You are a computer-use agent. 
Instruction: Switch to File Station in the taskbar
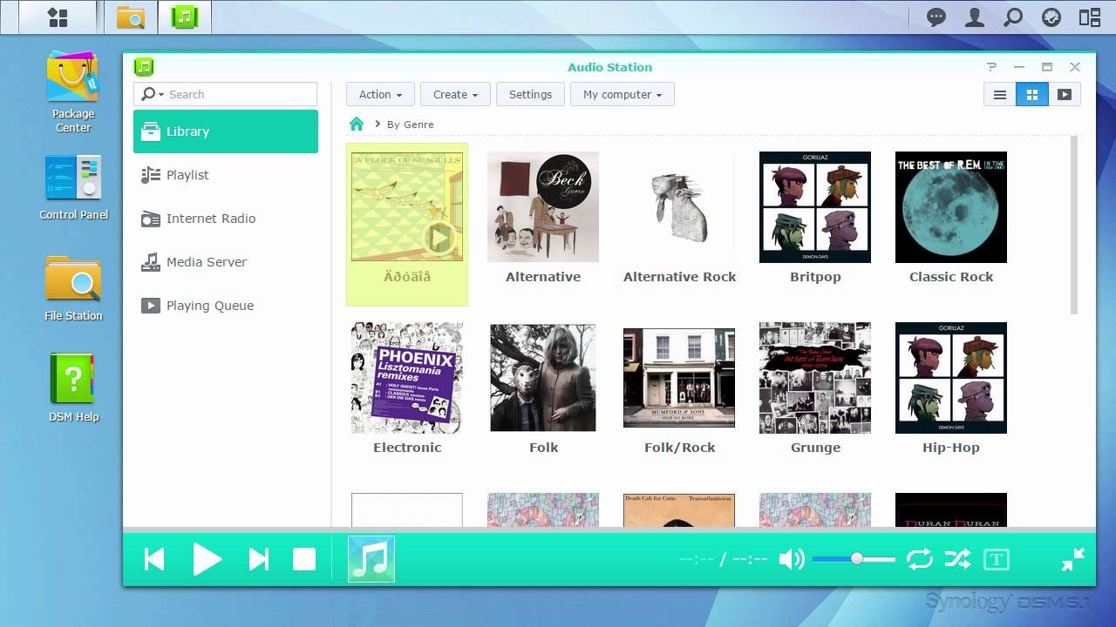point(131,17)
